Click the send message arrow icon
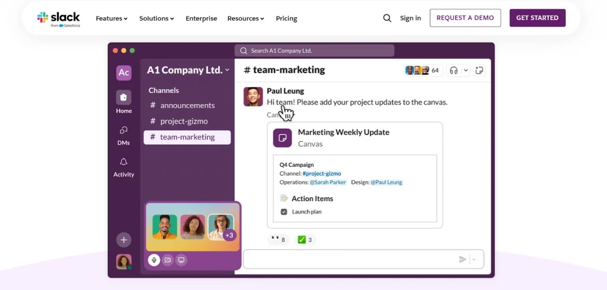The height and width of the screenshot is (290, 607). [x=462, y=259]
